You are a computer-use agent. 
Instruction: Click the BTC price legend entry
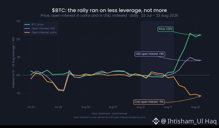pos(34,24)
